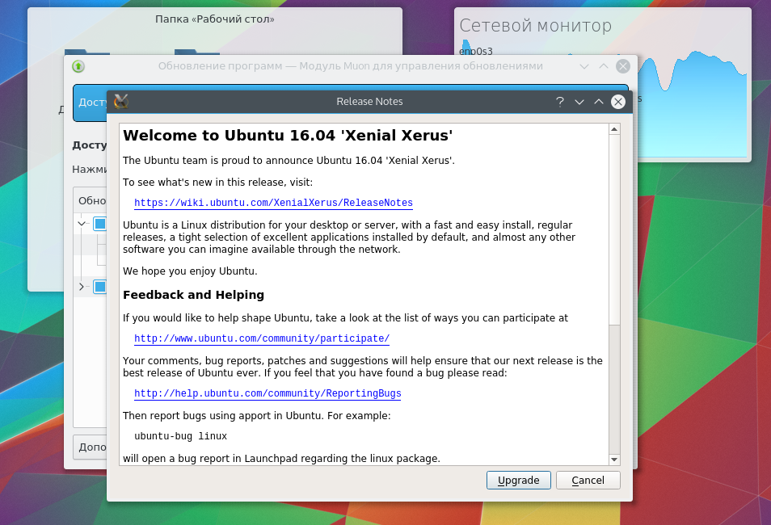Click the scroll down arrow in release notes
The width and height of the screenshot is (771, 525).
pyautogui.click(x=614, y=459)
